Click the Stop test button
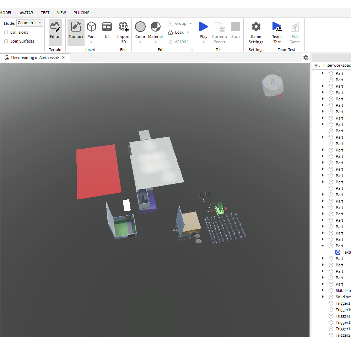The width and height of the screenshot is (351, 337). point(235,30)
